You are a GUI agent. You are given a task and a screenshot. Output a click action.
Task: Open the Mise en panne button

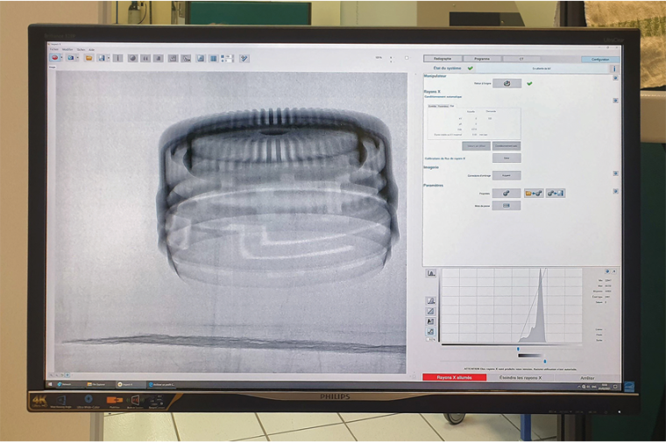tap(507, 206)
